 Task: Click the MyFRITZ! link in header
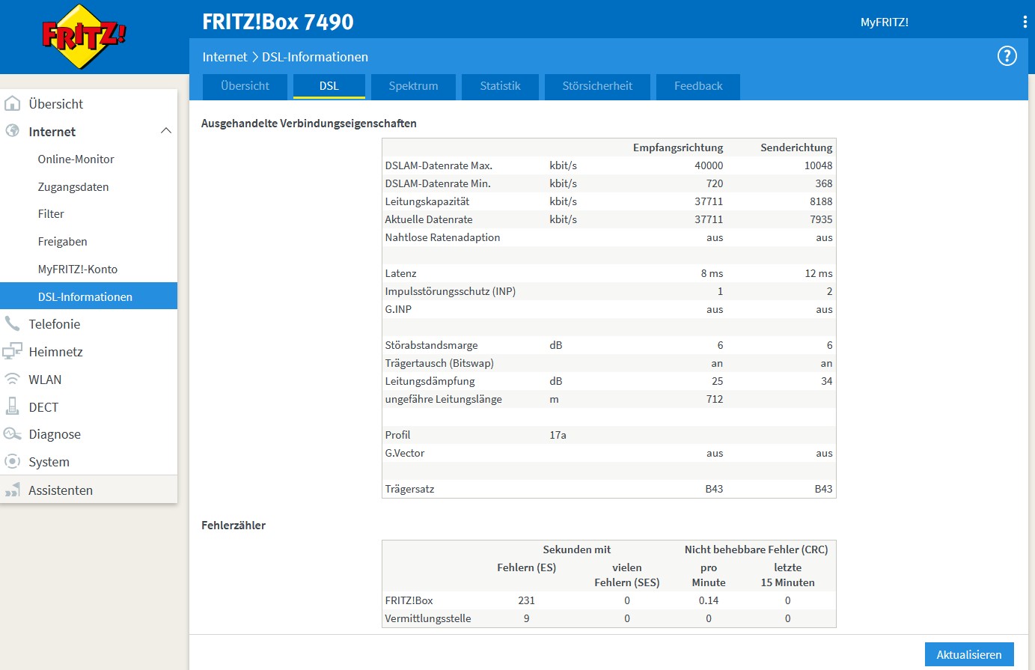(885, 22)
